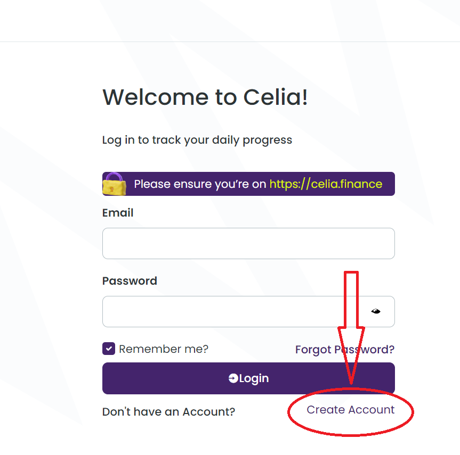Toggle password visibility with the eye icon
460x455 pixels.
pos(376,311)
